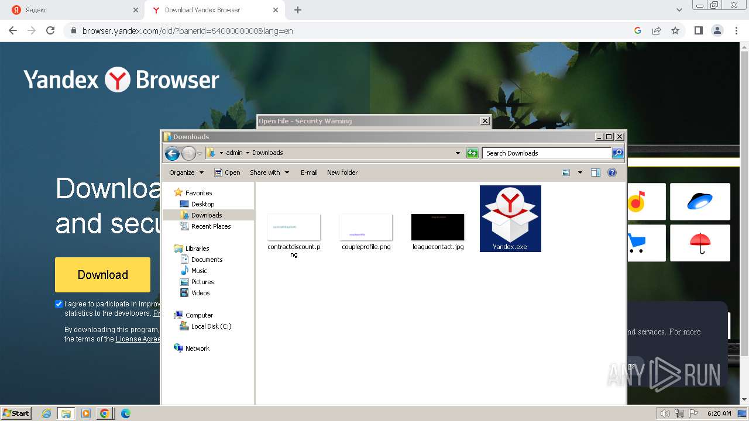Open the Chrome three-dot menu

click(736, 30)
